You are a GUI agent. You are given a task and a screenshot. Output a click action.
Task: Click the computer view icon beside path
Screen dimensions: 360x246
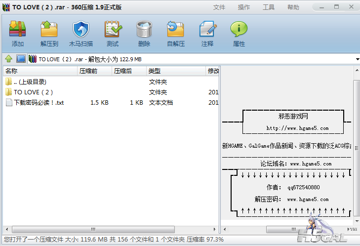click(21, 59)
